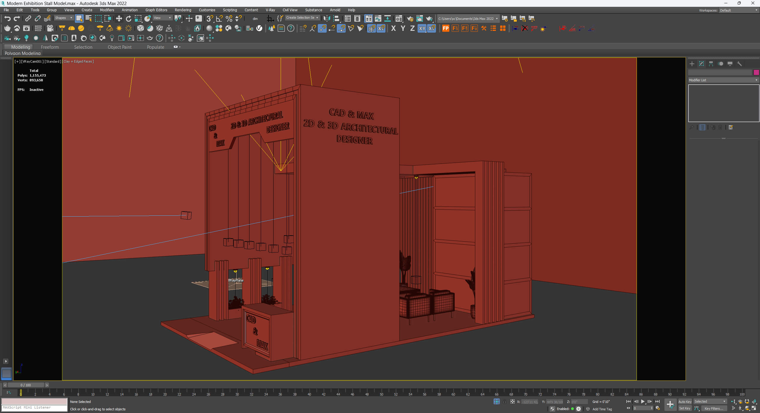Click the magenta object color swatch
The width and height of the screenshot is (760, 413).
coord(756,72)
